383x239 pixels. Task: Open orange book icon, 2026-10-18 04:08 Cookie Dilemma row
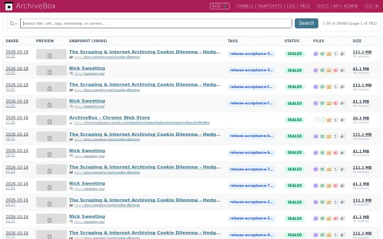point(329,54)
